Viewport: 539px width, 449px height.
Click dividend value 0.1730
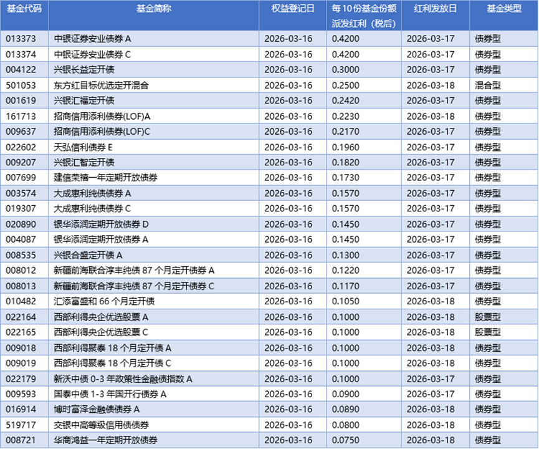click(345, 178)
